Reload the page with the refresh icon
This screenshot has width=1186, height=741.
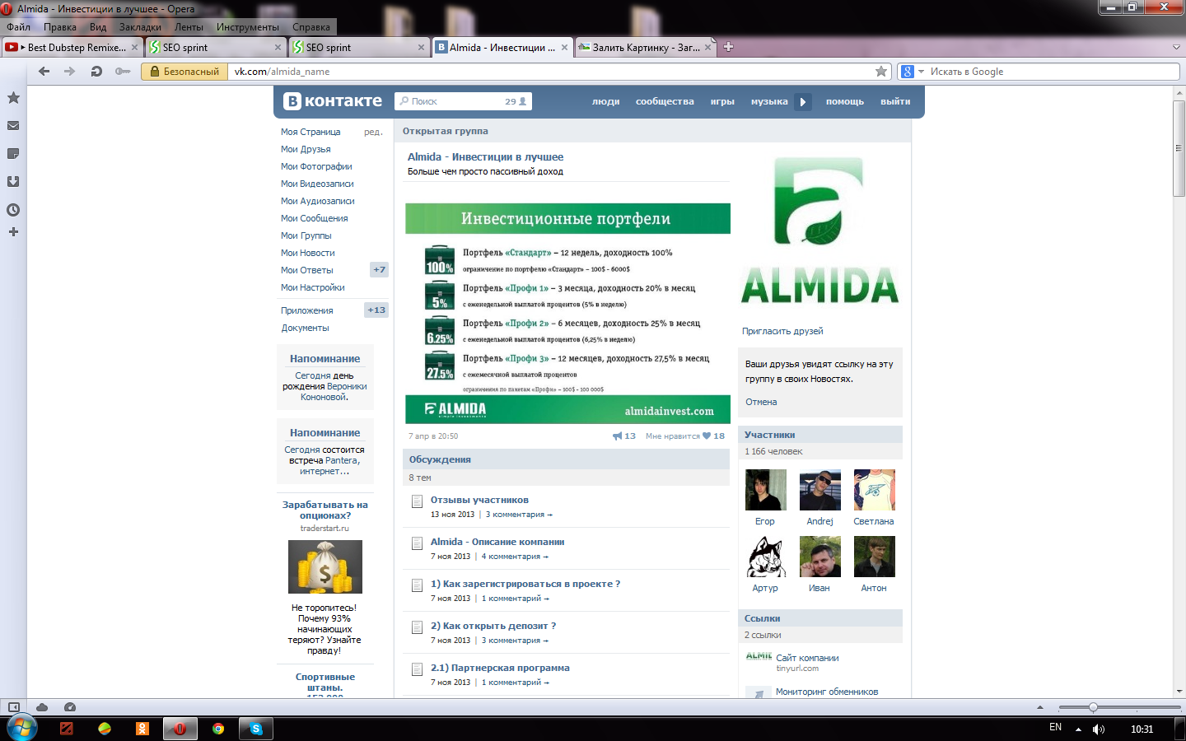click(x=96, y=72)
